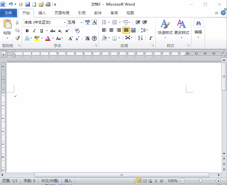The image size is (227, 185).
Task: Click the Paste clipboard icon
Action: click(x=7, y=24)
